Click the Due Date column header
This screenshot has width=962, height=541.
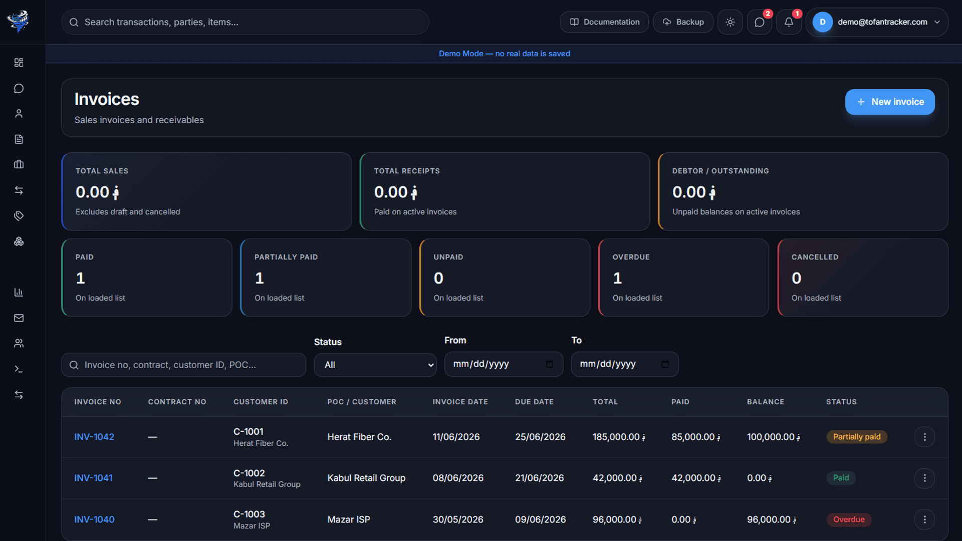[x=534, y=402]
